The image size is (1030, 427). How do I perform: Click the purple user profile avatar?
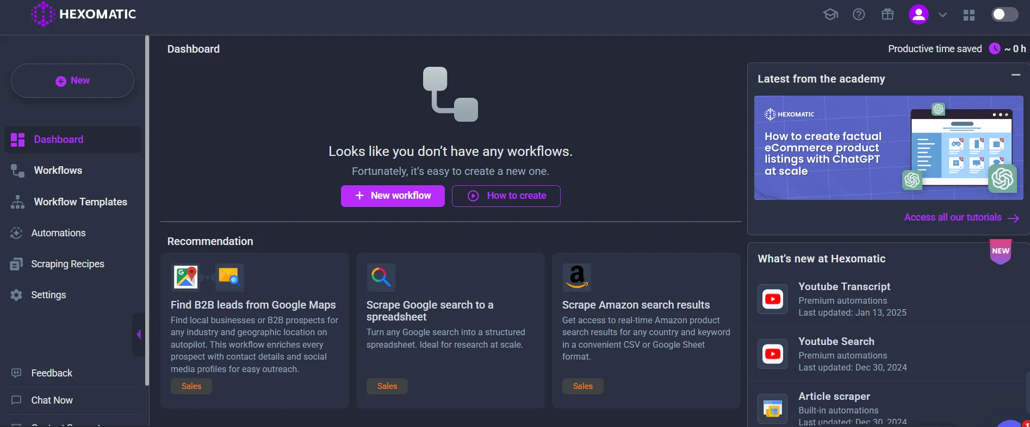[919, 15]
